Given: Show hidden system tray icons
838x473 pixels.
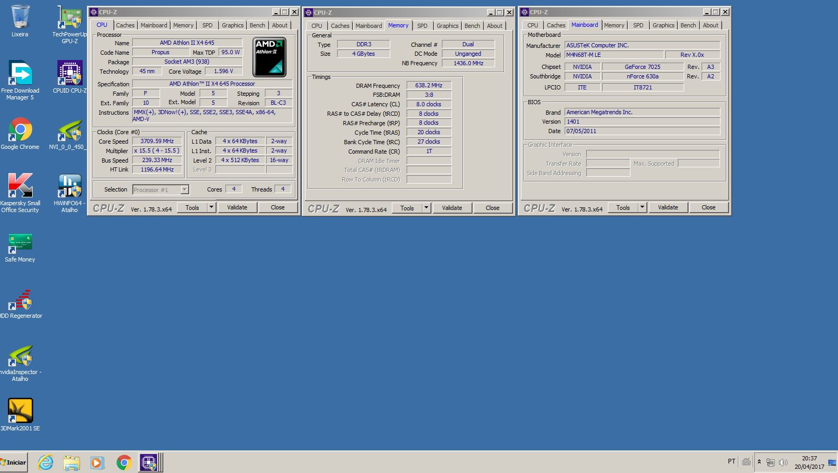Looking at the screenshot, I should 759,462.
